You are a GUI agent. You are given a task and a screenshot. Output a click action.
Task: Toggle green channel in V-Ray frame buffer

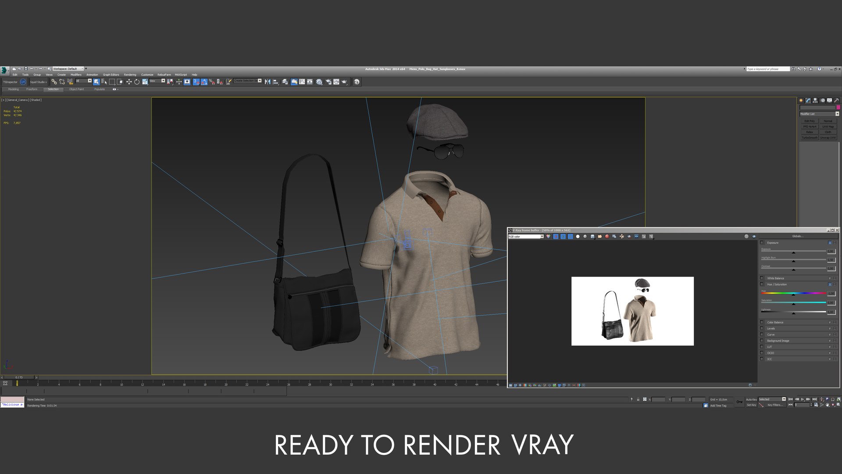tap(563, 237)
